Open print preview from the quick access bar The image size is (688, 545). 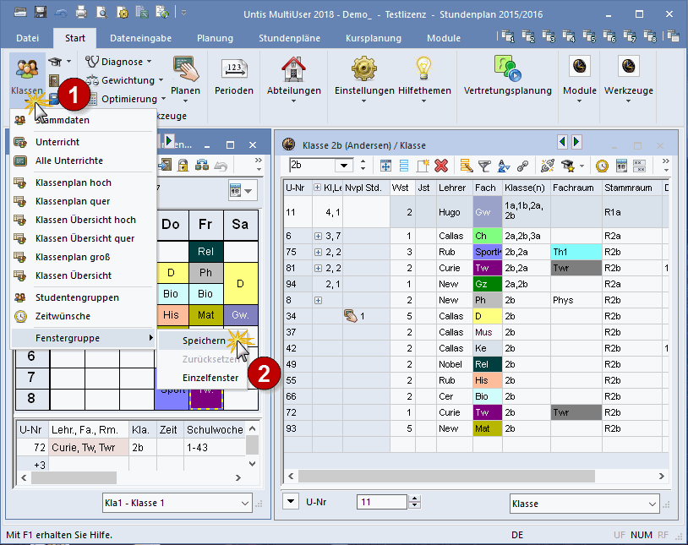click(x=101, y=13)
